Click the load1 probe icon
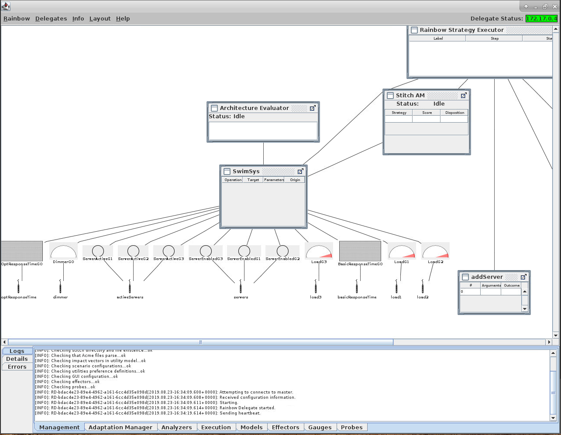 point(396,288)
